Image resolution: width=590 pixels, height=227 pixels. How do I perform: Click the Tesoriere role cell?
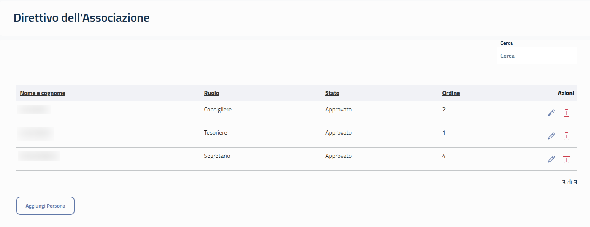click(216, 133)
